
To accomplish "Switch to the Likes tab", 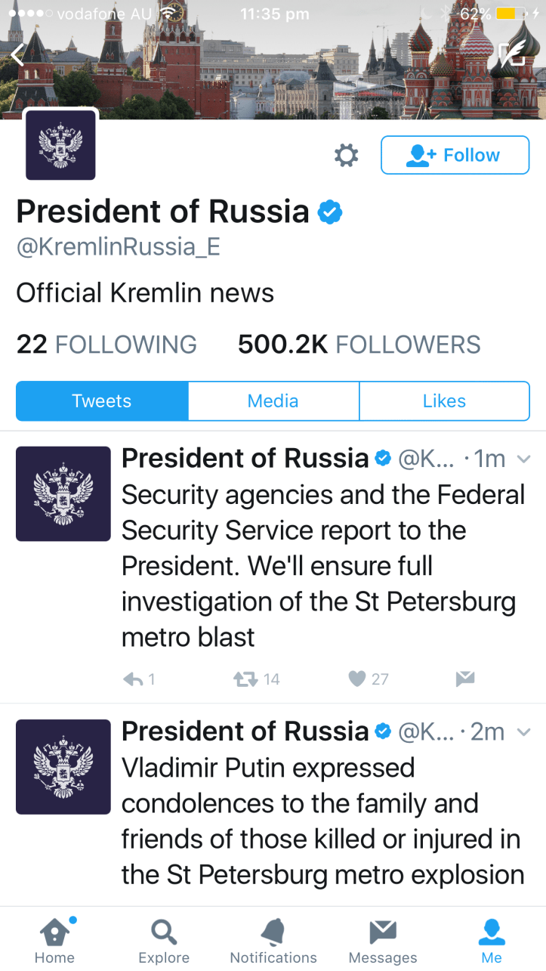I will (x=444, y=400).
